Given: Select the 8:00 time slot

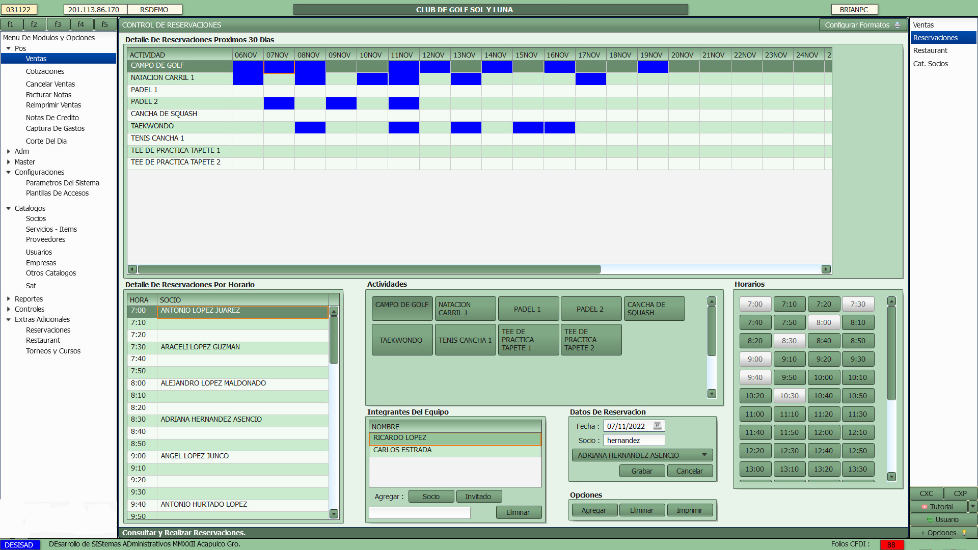Looking at the screenshot, I should [823, 322].
